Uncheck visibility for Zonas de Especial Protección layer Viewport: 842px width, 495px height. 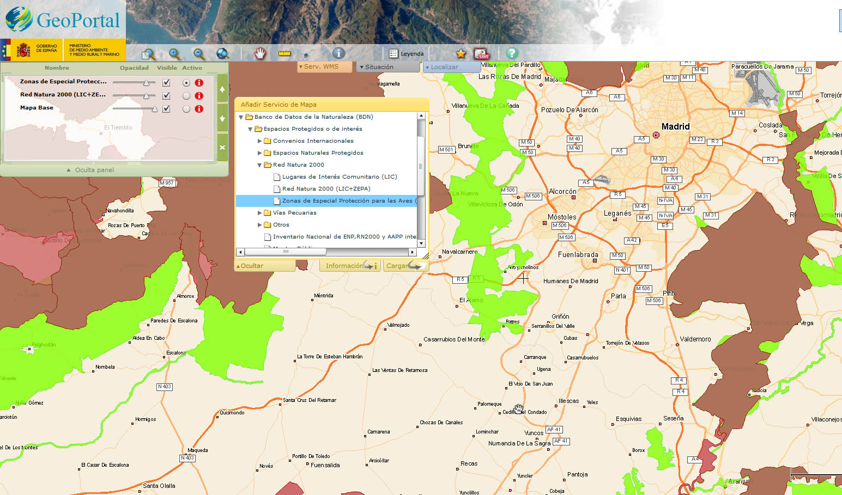[166, 83]
